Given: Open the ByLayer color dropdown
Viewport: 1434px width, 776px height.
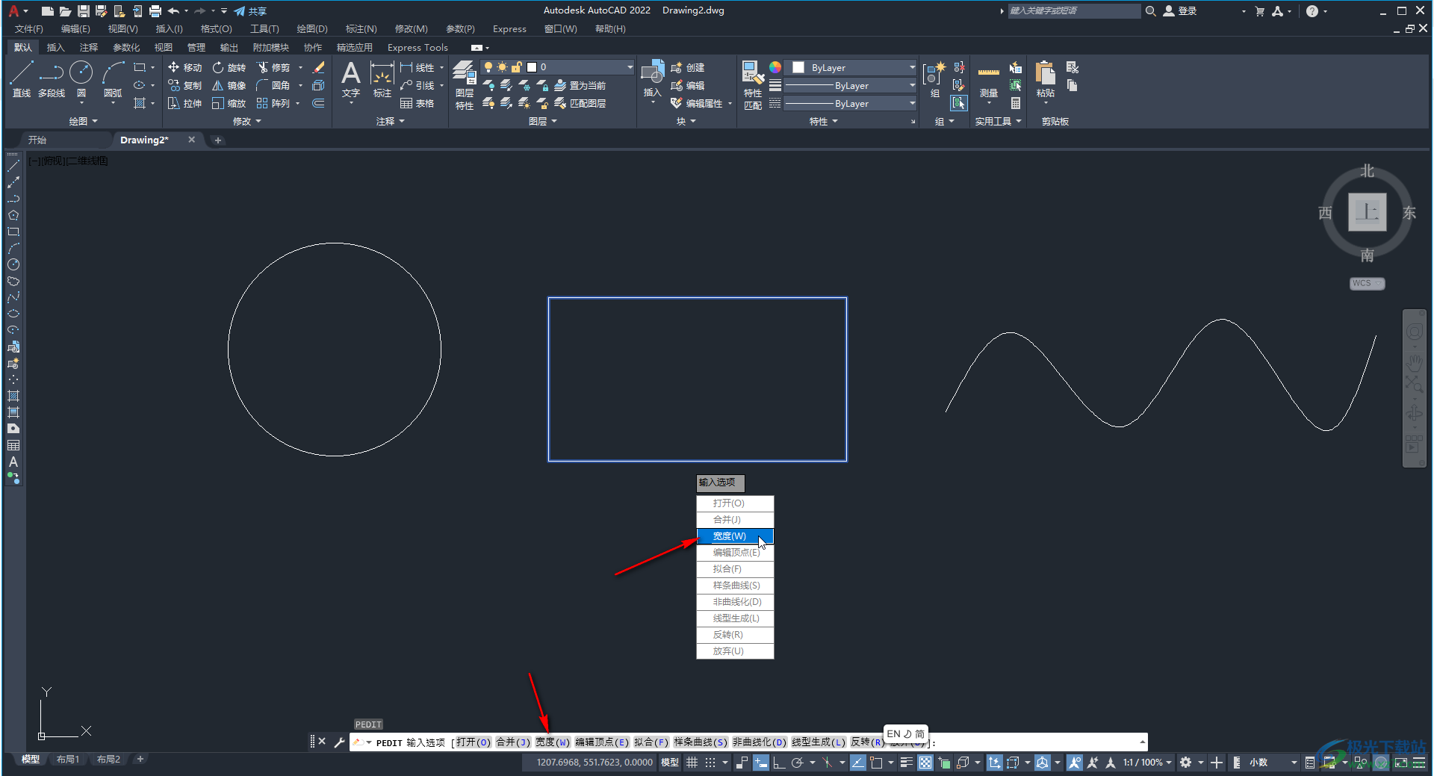Looking at the screenshot, I should pos(851,67).
